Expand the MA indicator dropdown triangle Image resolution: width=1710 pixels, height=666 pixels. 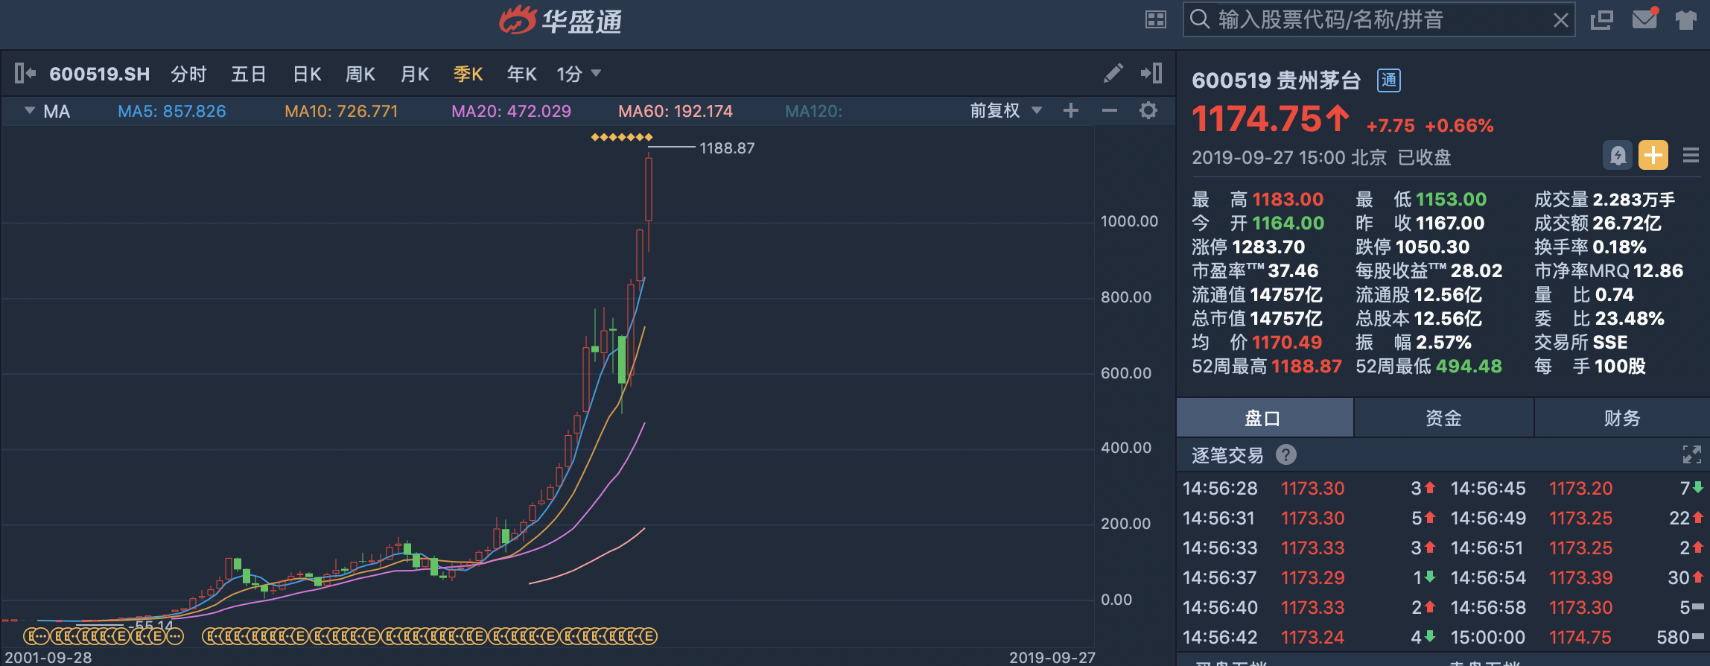(x=30, y=111)
